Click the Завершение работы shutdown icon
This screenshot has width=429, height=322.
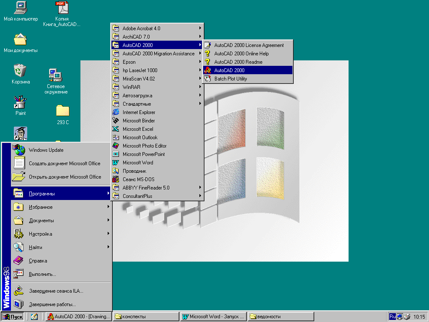point(18,304)
